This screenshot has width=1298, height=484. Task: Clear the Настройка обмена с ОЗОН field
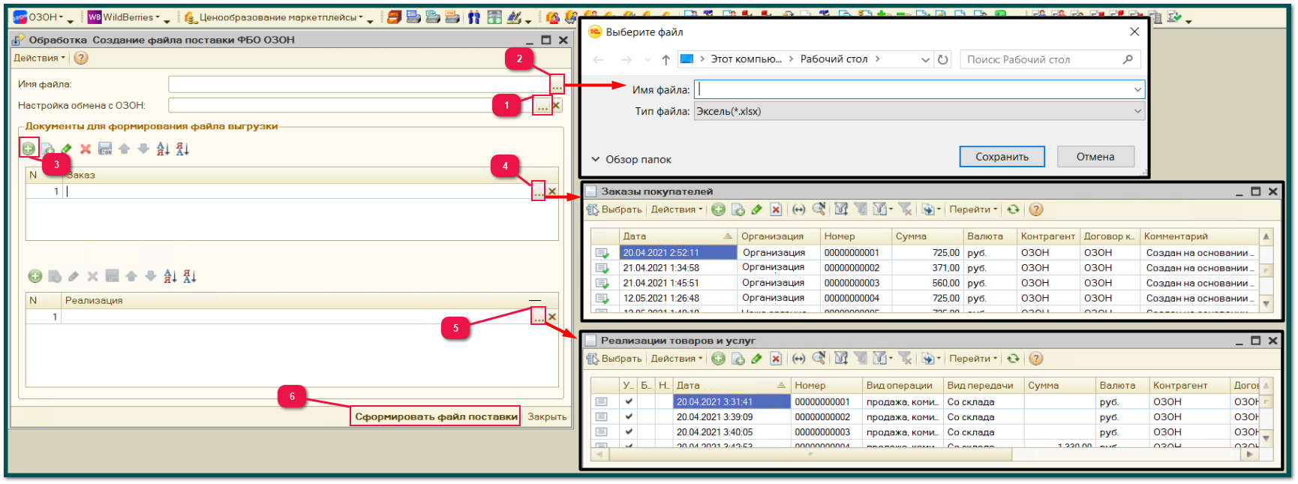pyautogui.click(x=556, y=106)
